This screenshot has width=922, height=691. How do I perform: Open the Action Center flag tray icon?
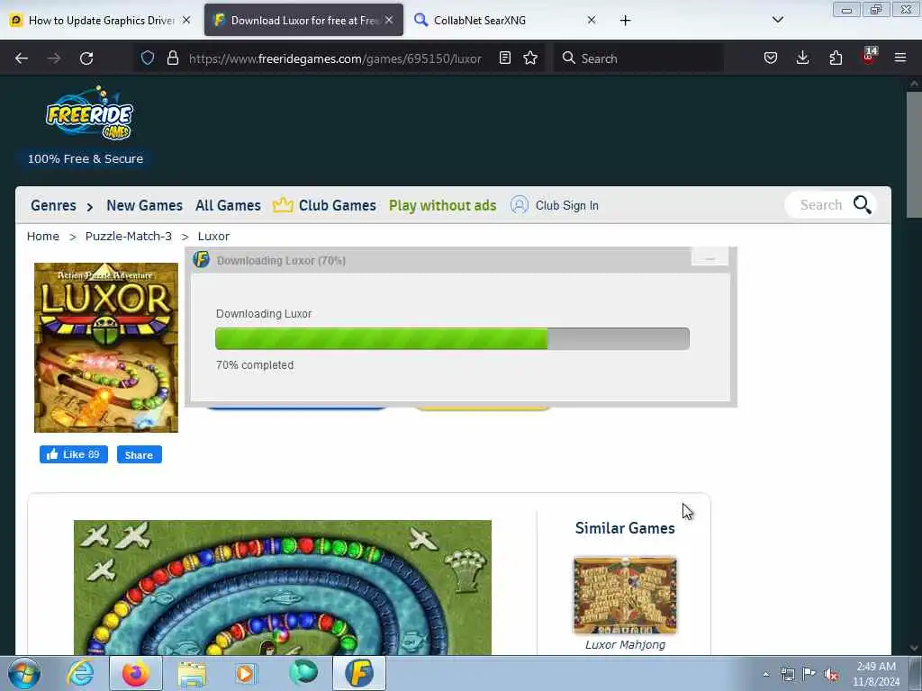(809, 674)
